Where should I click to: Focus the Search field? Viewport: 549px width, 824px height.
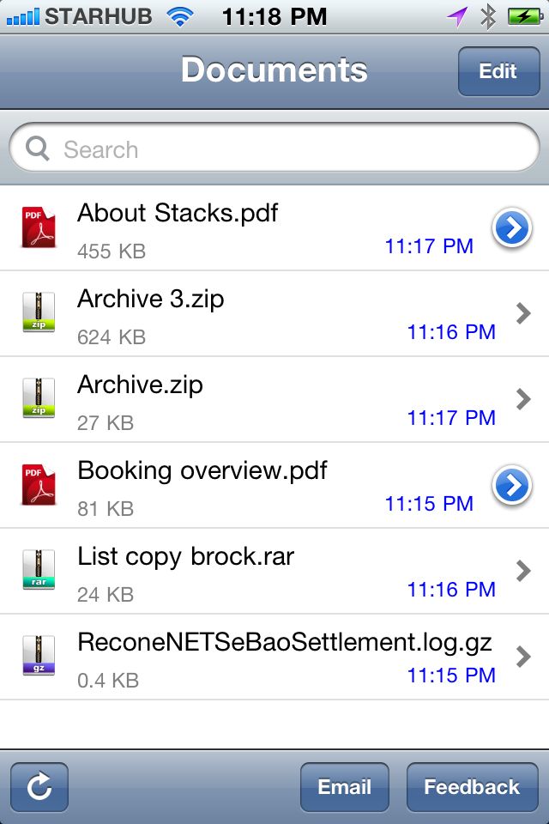(x=274, y=148)
